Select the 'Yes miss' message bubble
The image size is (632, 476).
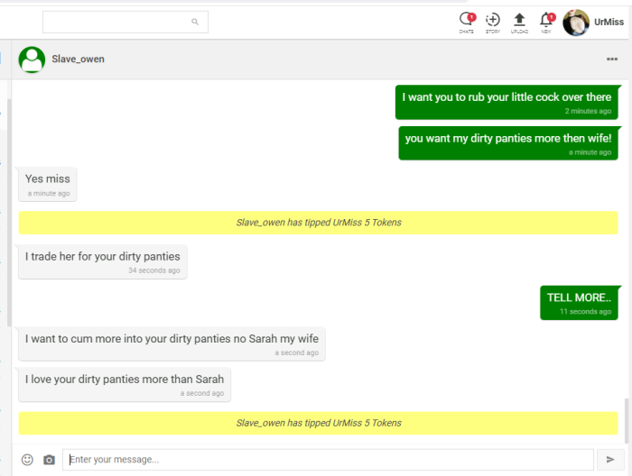[48, 184]
